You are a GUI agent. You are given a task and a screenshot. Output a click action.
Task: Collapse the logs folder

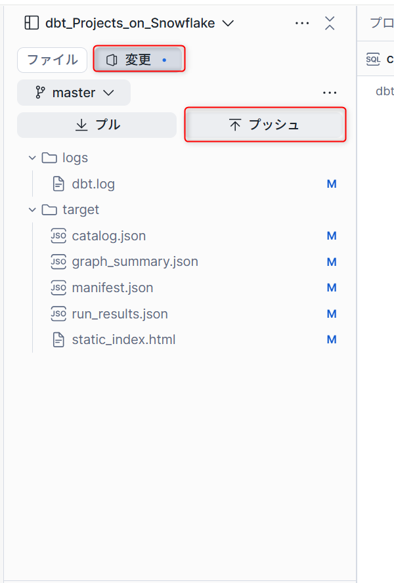click(x=32, y=158)
